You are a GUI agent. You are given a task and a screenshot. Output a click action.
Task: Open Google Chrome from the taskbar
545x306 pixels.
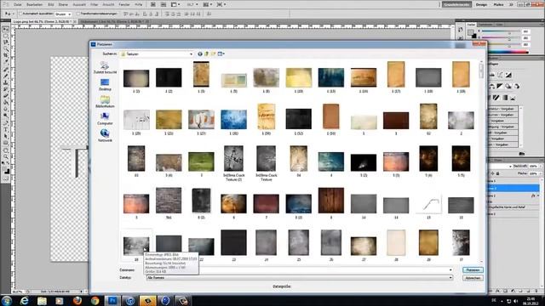[x=95, y=300]
